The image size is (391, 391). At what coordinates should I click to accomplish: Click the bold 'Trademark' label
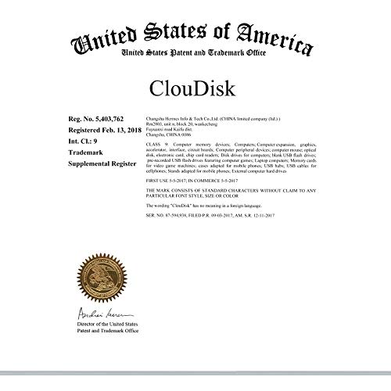coord(85,152)
